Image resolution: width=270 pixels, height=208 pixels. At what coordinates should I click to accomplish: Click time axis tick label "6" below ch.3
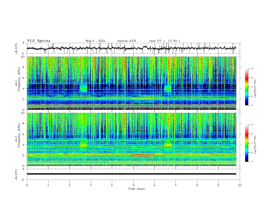click(x=154, y=185)
